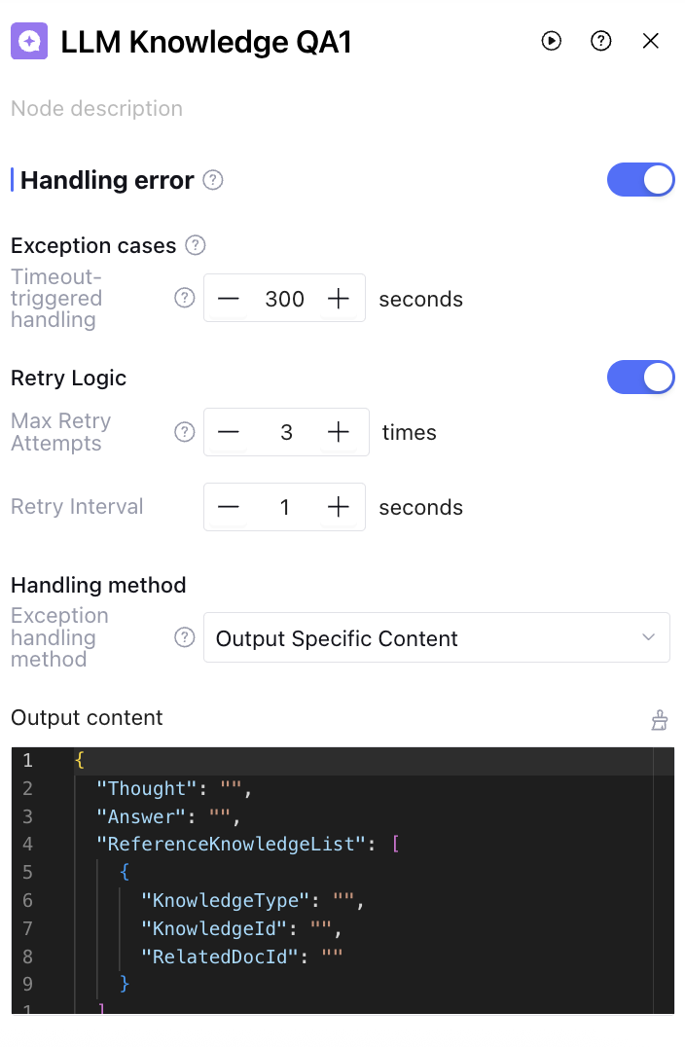This screenshot has height=1047, width=685.
Task: Click the Handling error help icon
Action: [x=213, y=180]
